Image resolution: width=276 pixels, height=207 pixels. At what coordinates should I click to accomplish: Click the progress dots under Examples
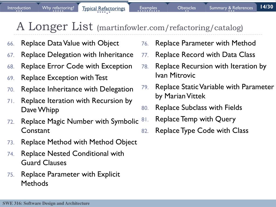(149, 11)
